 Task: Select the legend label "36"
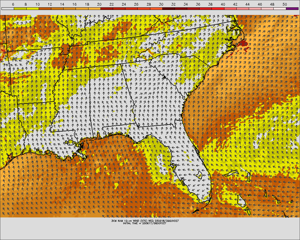[198, 4]
